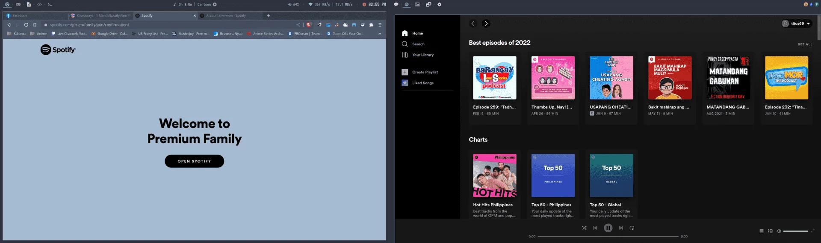The height and width of the screenshot is (243, 821).
Task: Click the system volume 64% indicator
Action: click(x=293, y=4)
